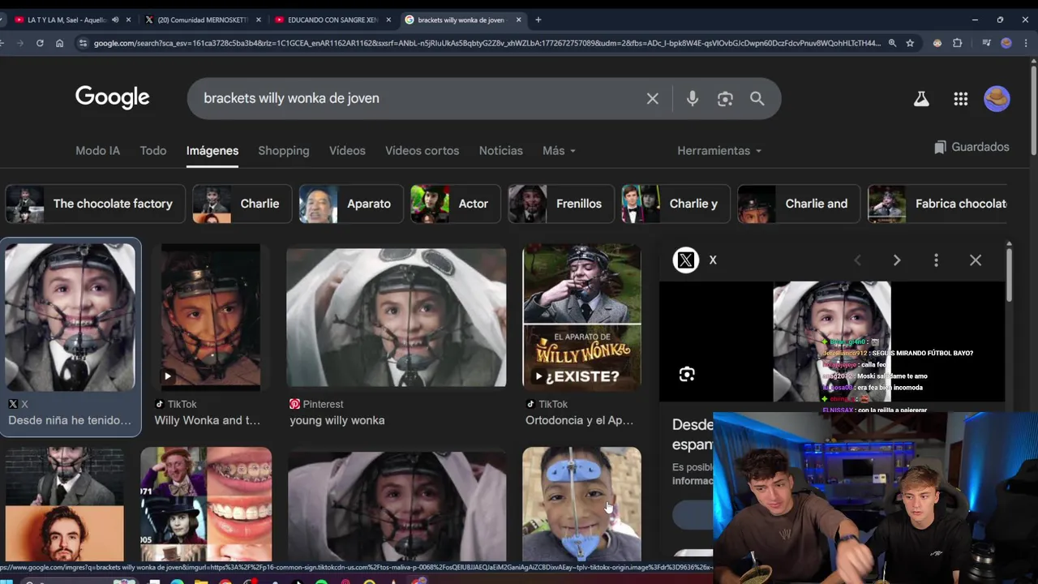Start voice search with the microphone icon
Screen dimensions: 1038x584
(692, 98)
